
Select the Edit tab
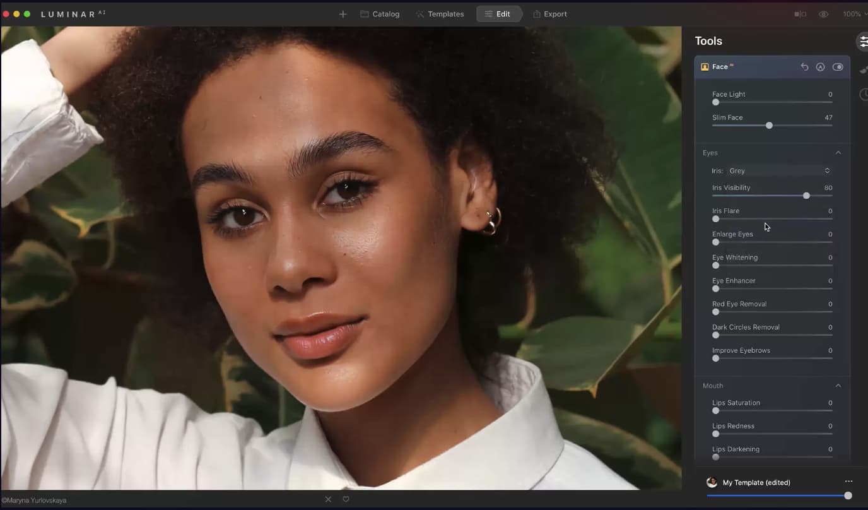point(498,14)
